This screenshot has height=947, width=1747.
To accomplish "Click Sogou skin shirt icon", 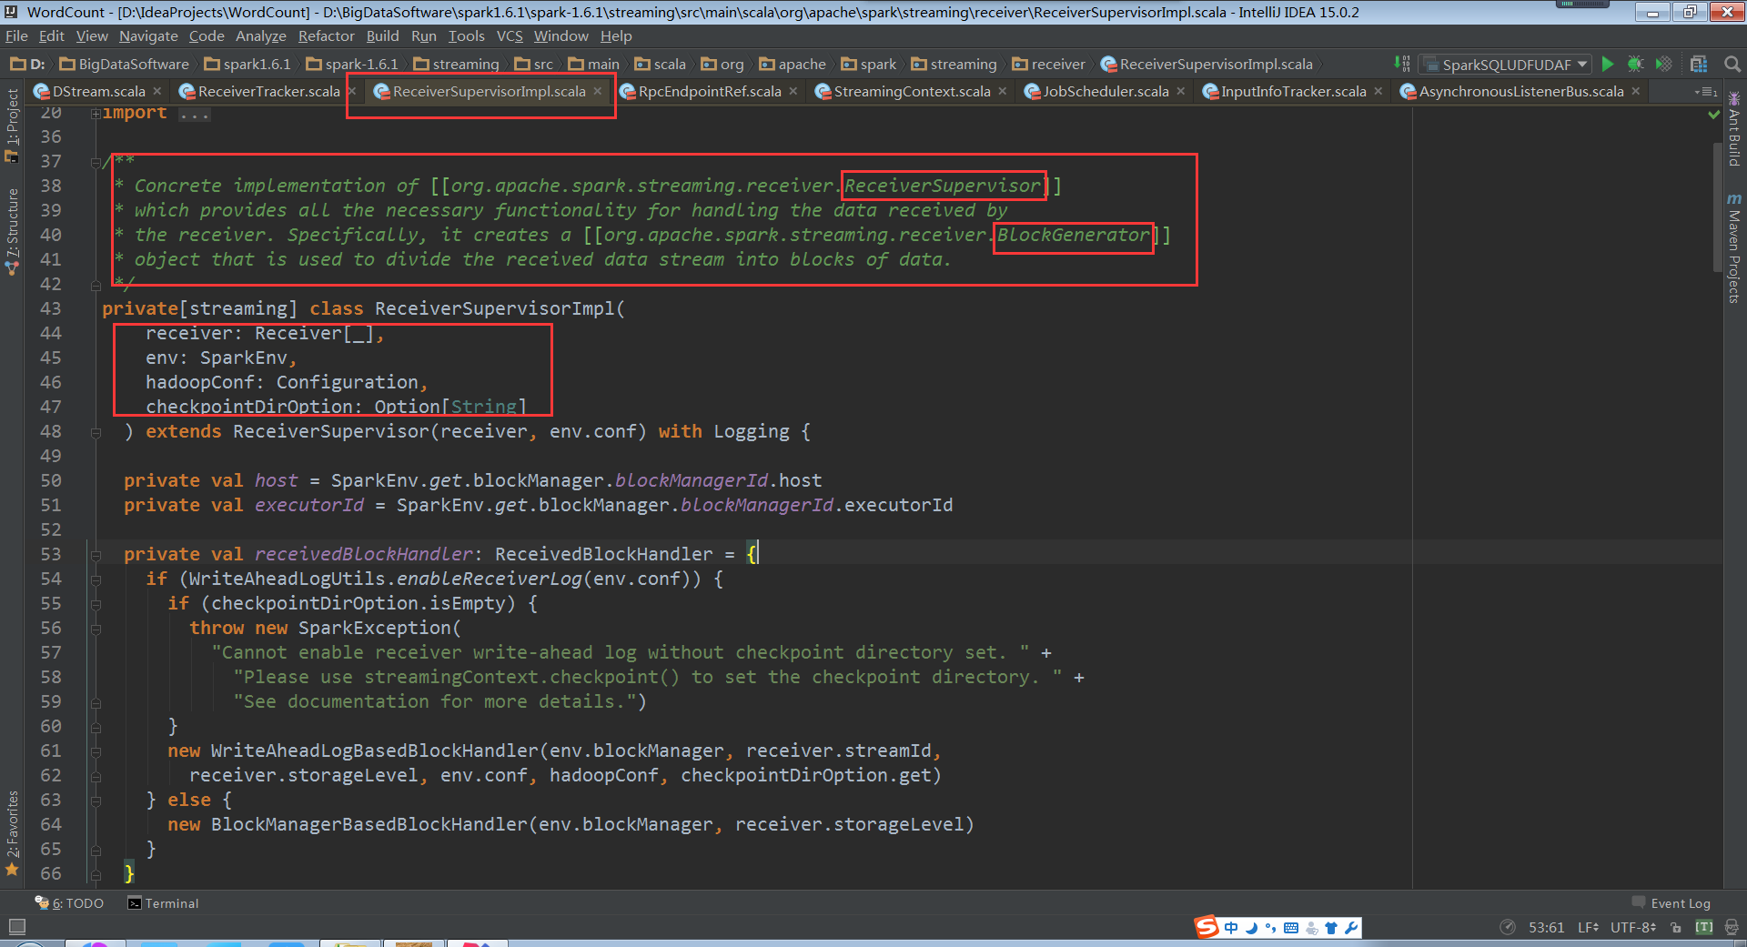I will coord(1331,928).
